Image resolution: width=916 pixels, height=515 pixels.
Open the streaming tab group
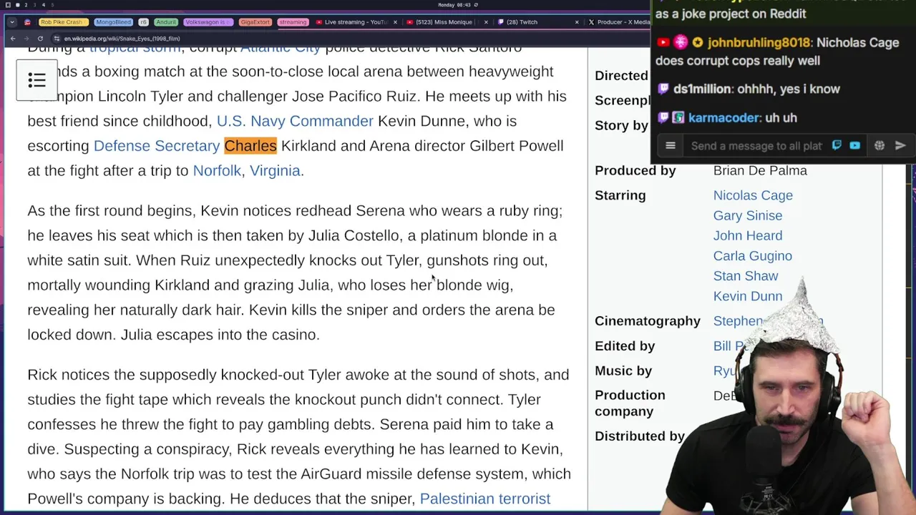[x=293, y=22]
